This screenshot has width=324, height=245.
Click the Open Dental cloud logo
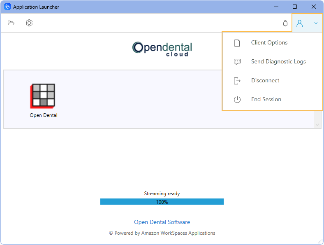162,49
